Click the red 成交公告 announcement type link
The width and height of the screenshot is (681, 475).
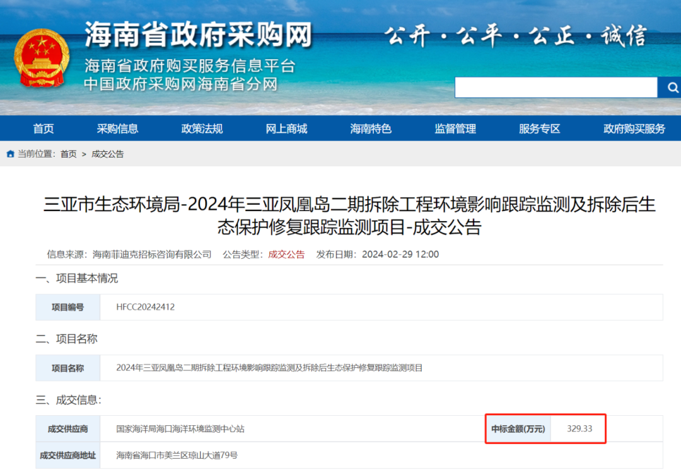(286, 255)
